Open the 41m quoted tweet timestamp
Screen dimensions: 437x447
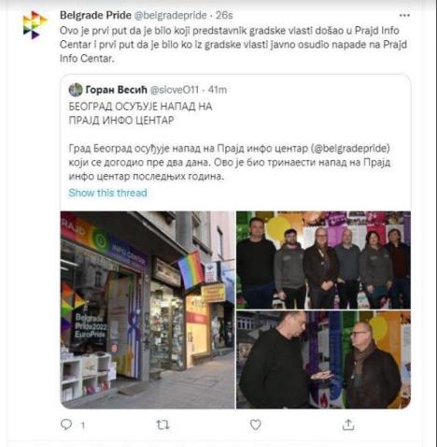(x=218, y=90)
